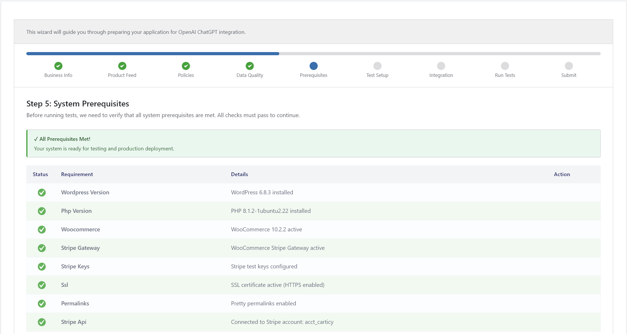Click the Action column header

click(562, 174)
